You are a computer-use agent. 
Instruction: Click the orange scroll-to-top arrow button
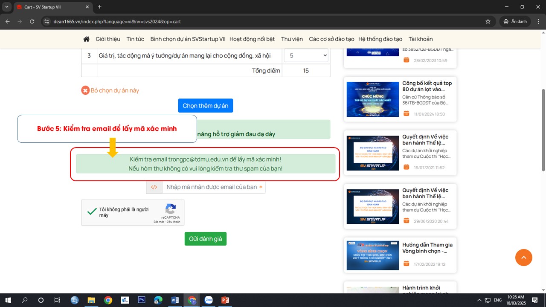click(523, 257)
